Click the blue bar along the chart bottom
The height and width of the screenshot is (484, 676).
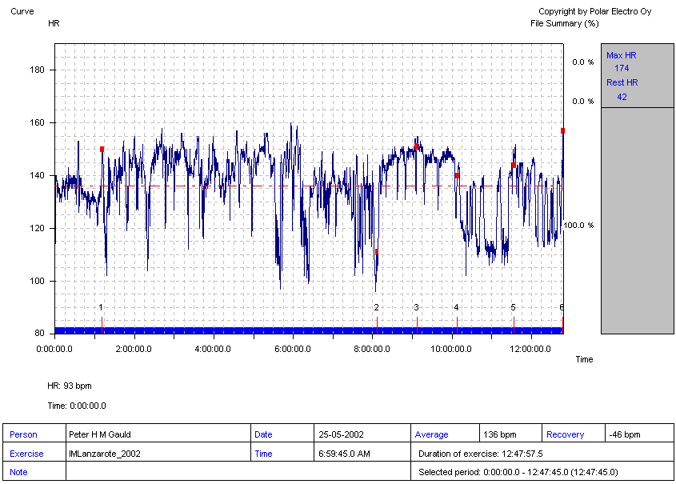click(x=308, y=330)
